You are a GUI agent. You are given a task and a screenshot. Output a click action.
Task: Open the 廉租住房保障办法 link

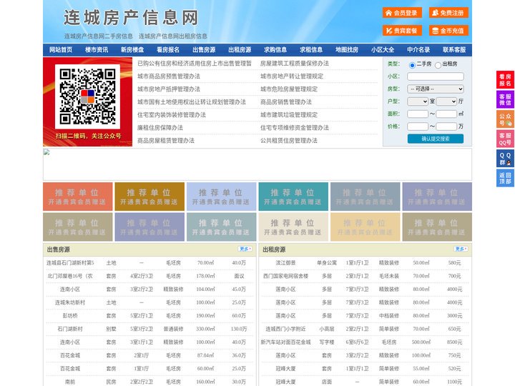160,128
